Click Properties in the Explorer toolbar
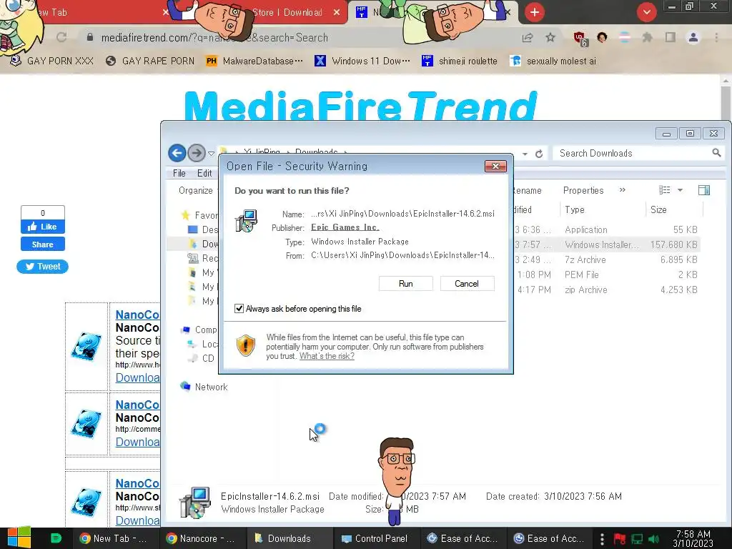732x549 pixels. pyautogui.click(x=583, y=190)
